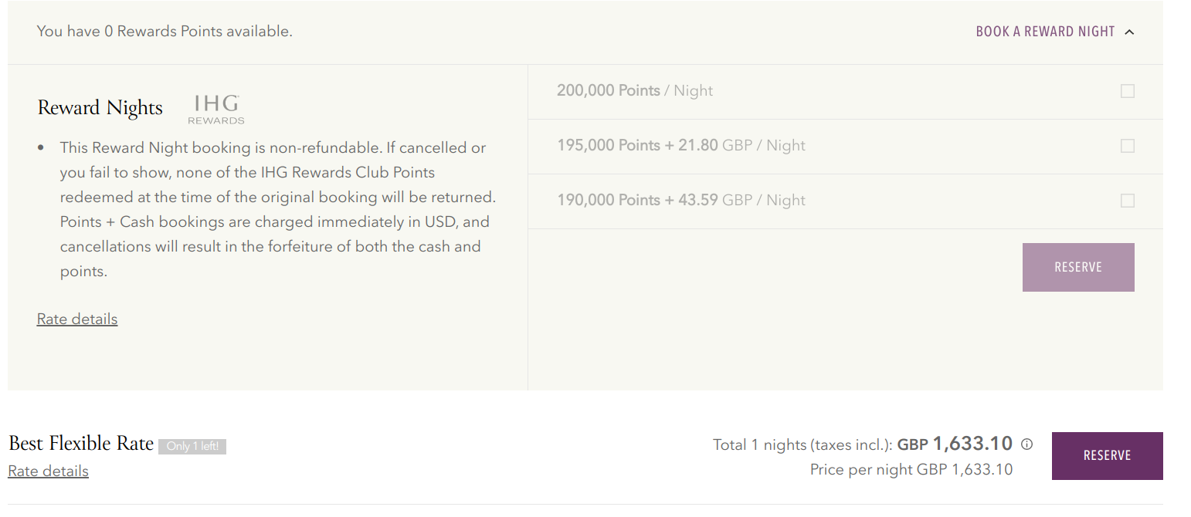
Task: Open Rate details under Best Flexible Rate
Action: (48, 471)
